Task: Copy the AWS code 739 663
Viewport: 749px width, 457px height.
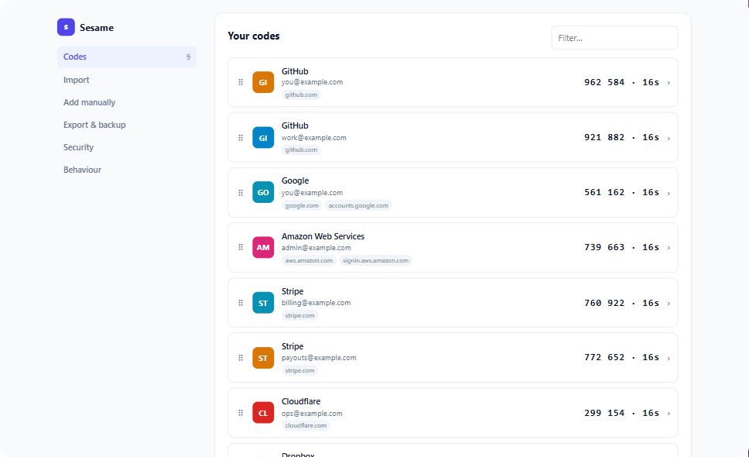Action: pos(604,247)
